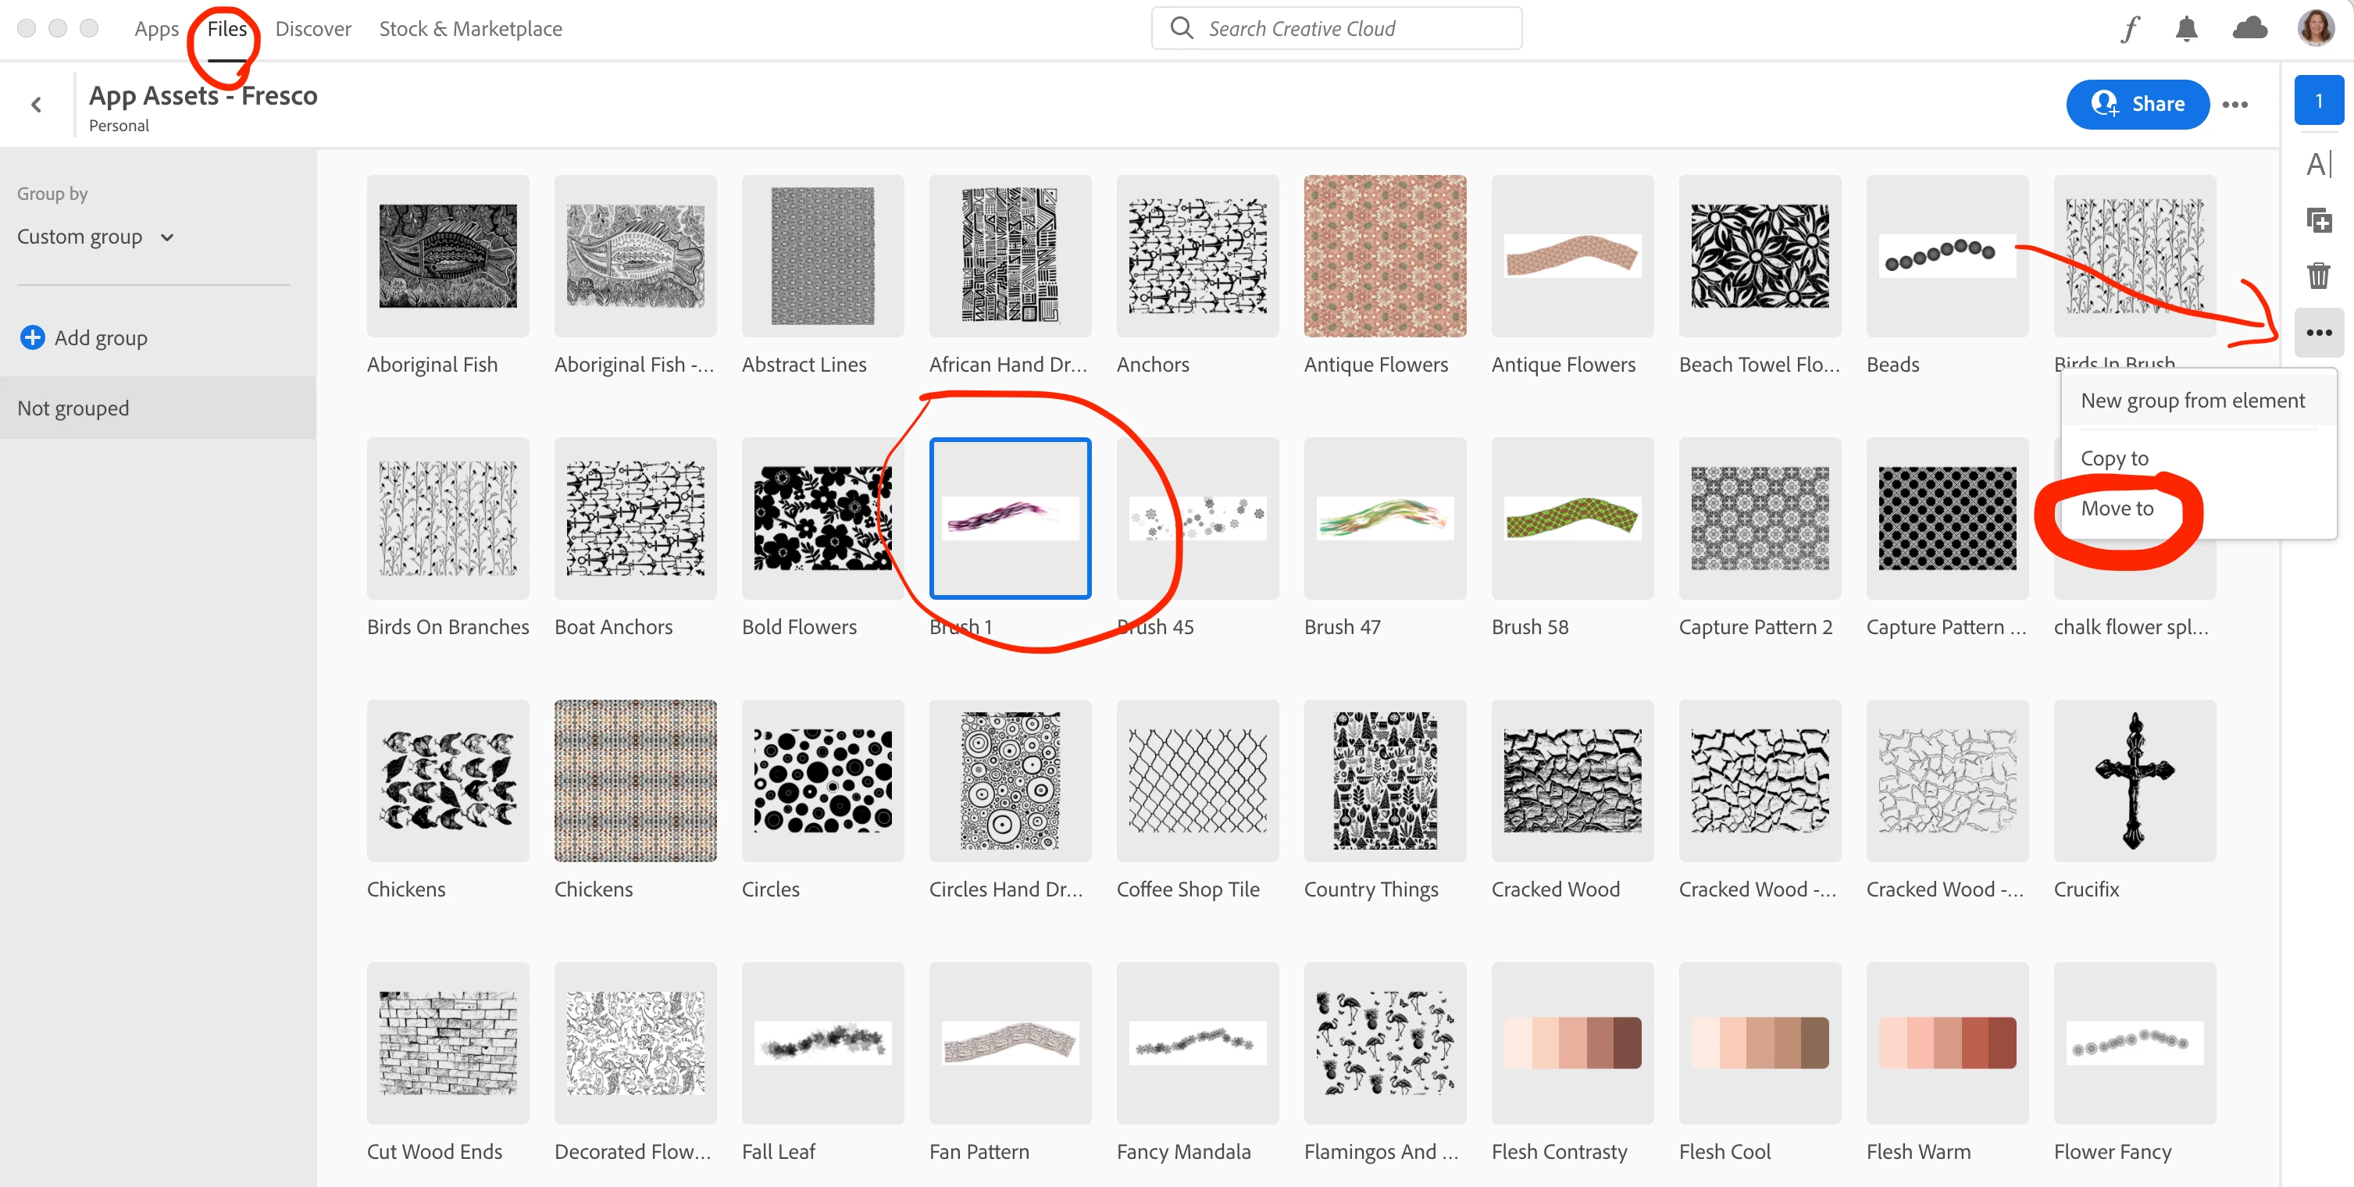Click the rename text icon in sidebar
This screenshot has height=1187, width=2354.
2318,165
